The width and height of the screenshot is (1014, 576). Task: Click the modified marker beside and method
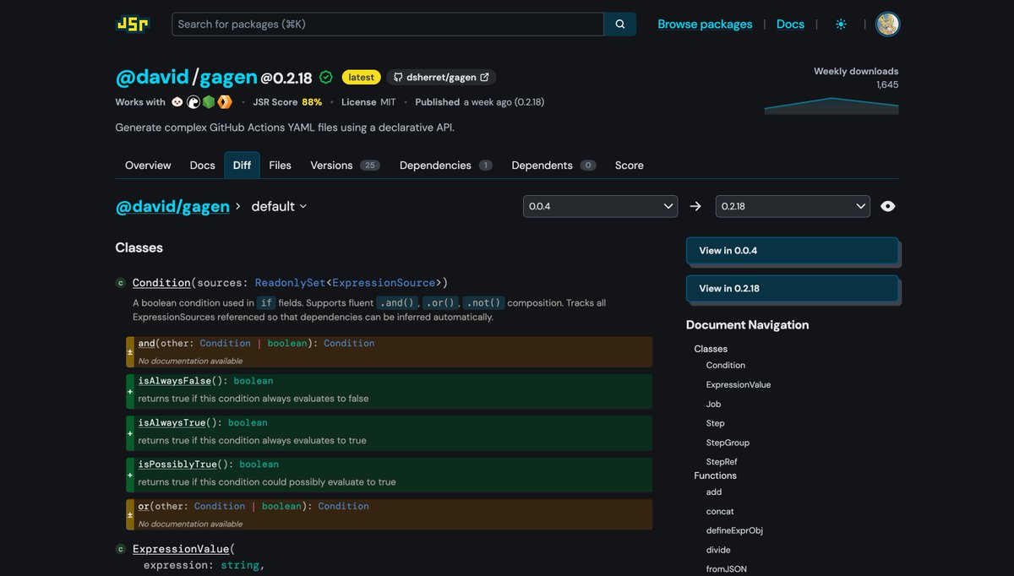(130, 351)
